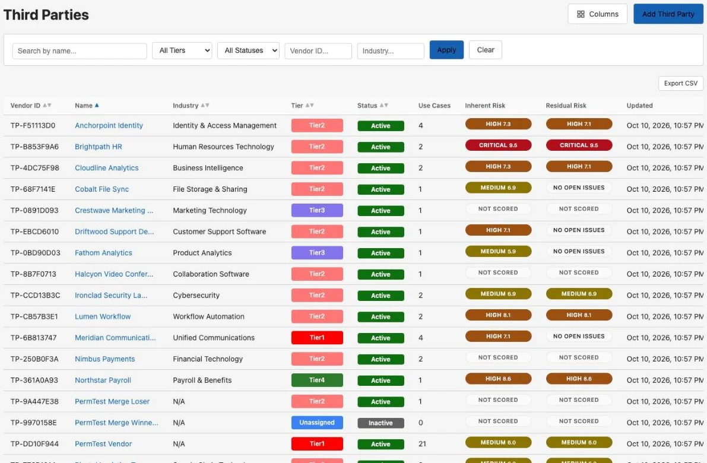The image size is (707, 463).
Task: Open the All Tiers dropdown
Action: pyautogui.click(x=182, y=50)
